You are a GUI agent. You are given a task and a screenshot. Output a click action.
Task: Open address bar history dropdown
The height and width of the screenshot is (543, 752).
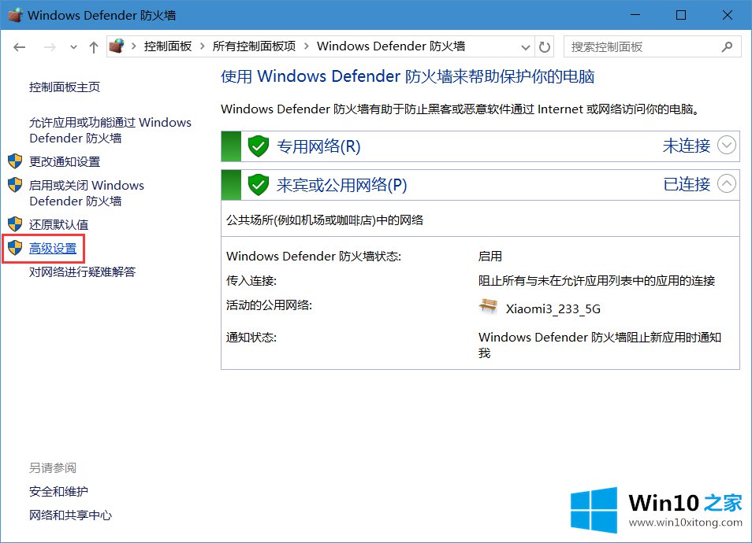[x=525, y=47]
